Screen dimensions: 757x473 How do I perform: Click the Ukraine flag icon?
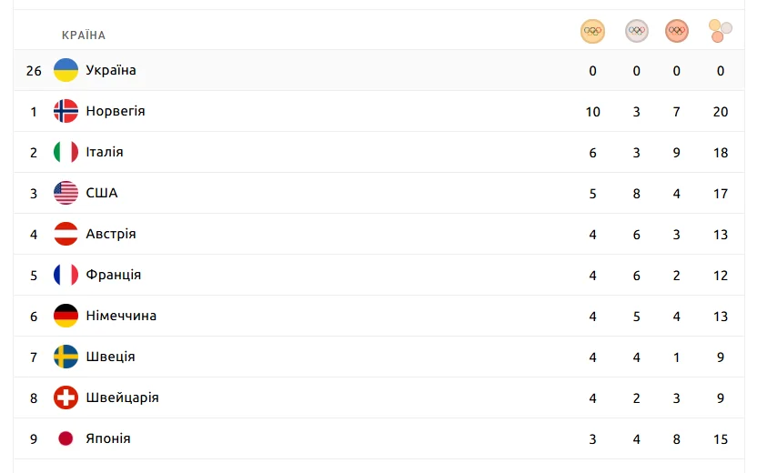(66, 70)
